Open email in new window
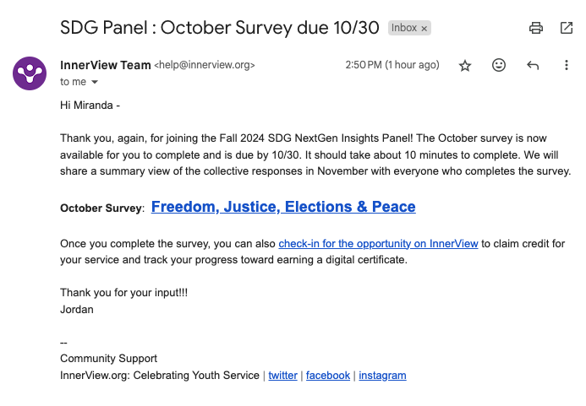586x406 pixels. pyautogui.click(x=567, y=28)
